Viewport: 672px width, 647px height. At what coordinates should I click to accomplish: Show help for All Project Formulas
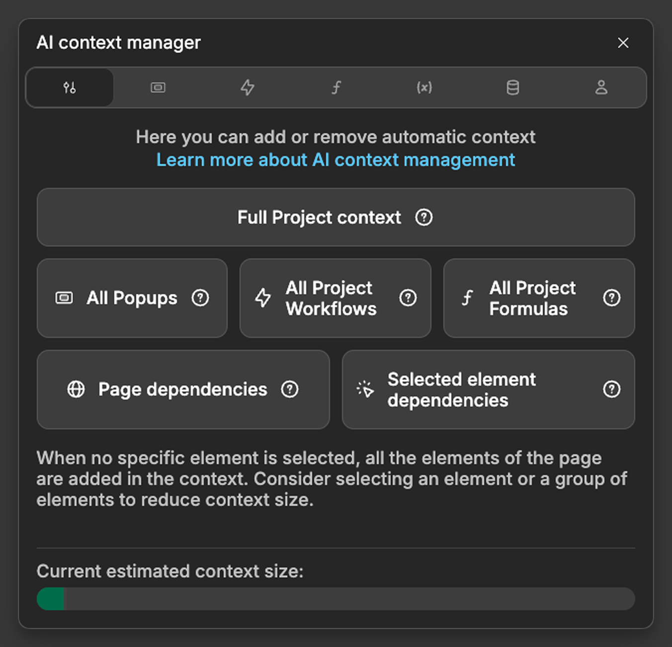pyautogui.click(x=611, y=298)
